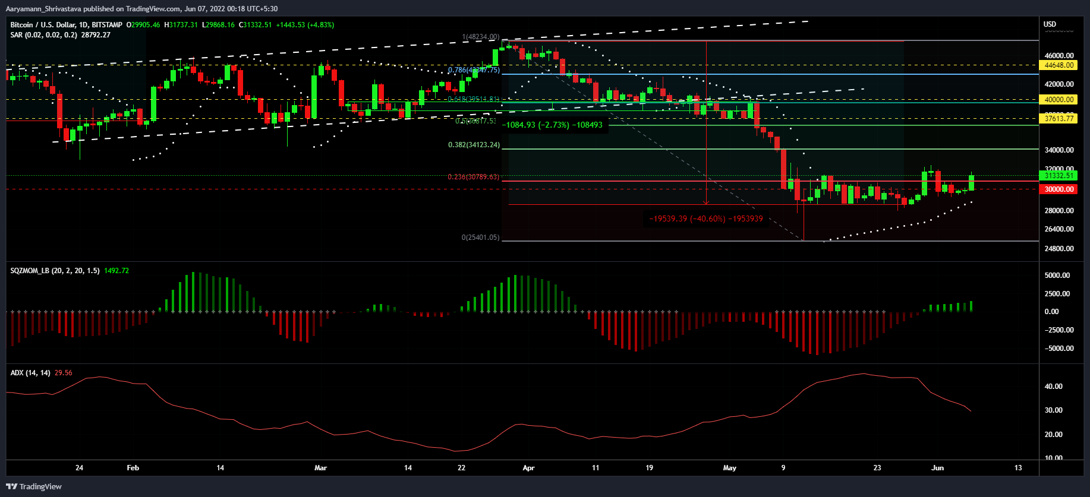The height and width of the screenshot is (497, 1090).
Task: Click the May date on time axis
Action: tap(729, 468)
